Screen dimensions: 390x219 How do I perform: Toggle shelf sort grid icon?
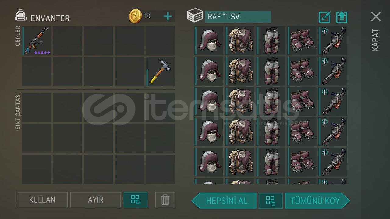271,201
